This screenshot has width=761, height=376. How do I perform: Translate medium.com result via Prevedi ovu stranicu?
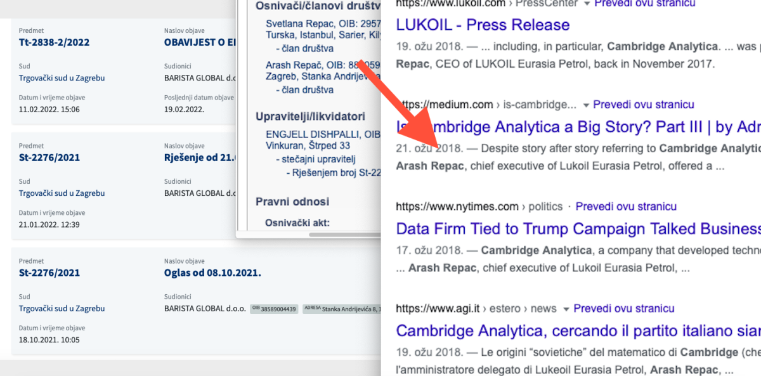(644, 105)
